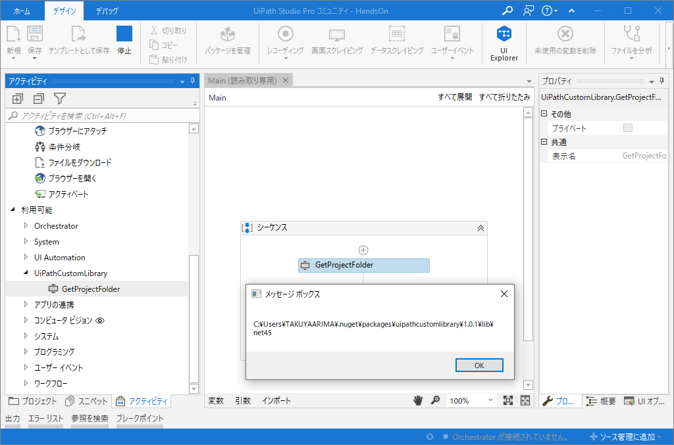Click the fit to screen icon
Viewport: 674px width, 445px height.
coord(507,400)
